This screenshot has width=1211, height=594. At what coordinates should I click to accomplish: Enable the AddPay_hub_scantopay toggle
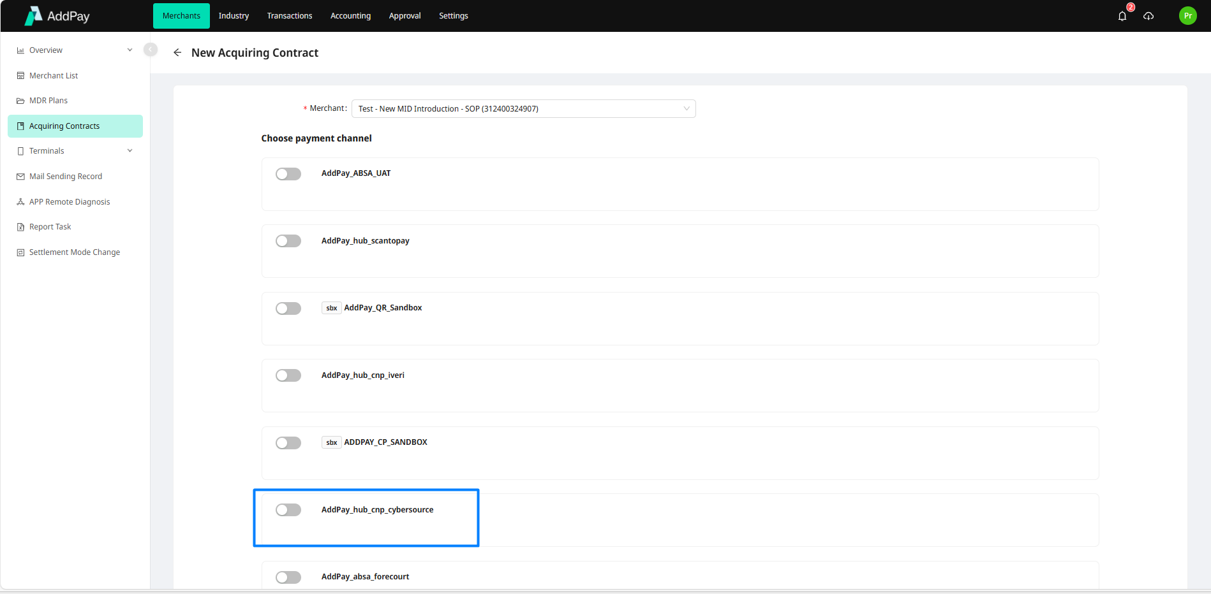288,241
